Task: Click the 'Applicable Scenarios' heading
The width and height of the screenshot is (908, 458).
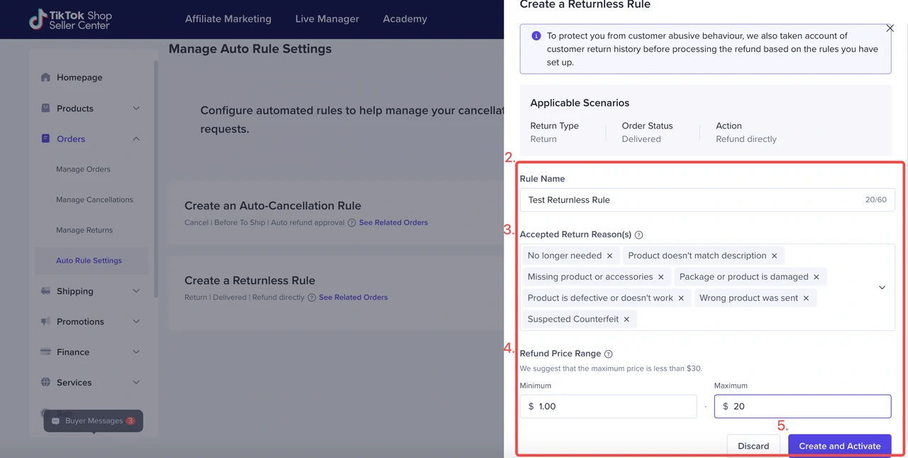Action: tap(580, 103)
